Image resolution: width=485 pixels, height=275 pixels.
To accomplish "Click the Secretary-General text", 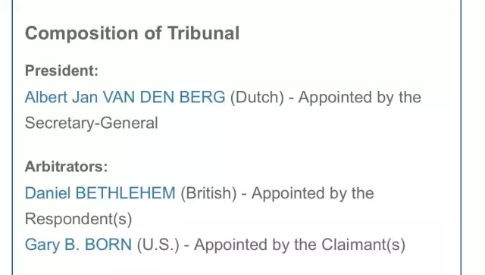I will tap(91, 123).
